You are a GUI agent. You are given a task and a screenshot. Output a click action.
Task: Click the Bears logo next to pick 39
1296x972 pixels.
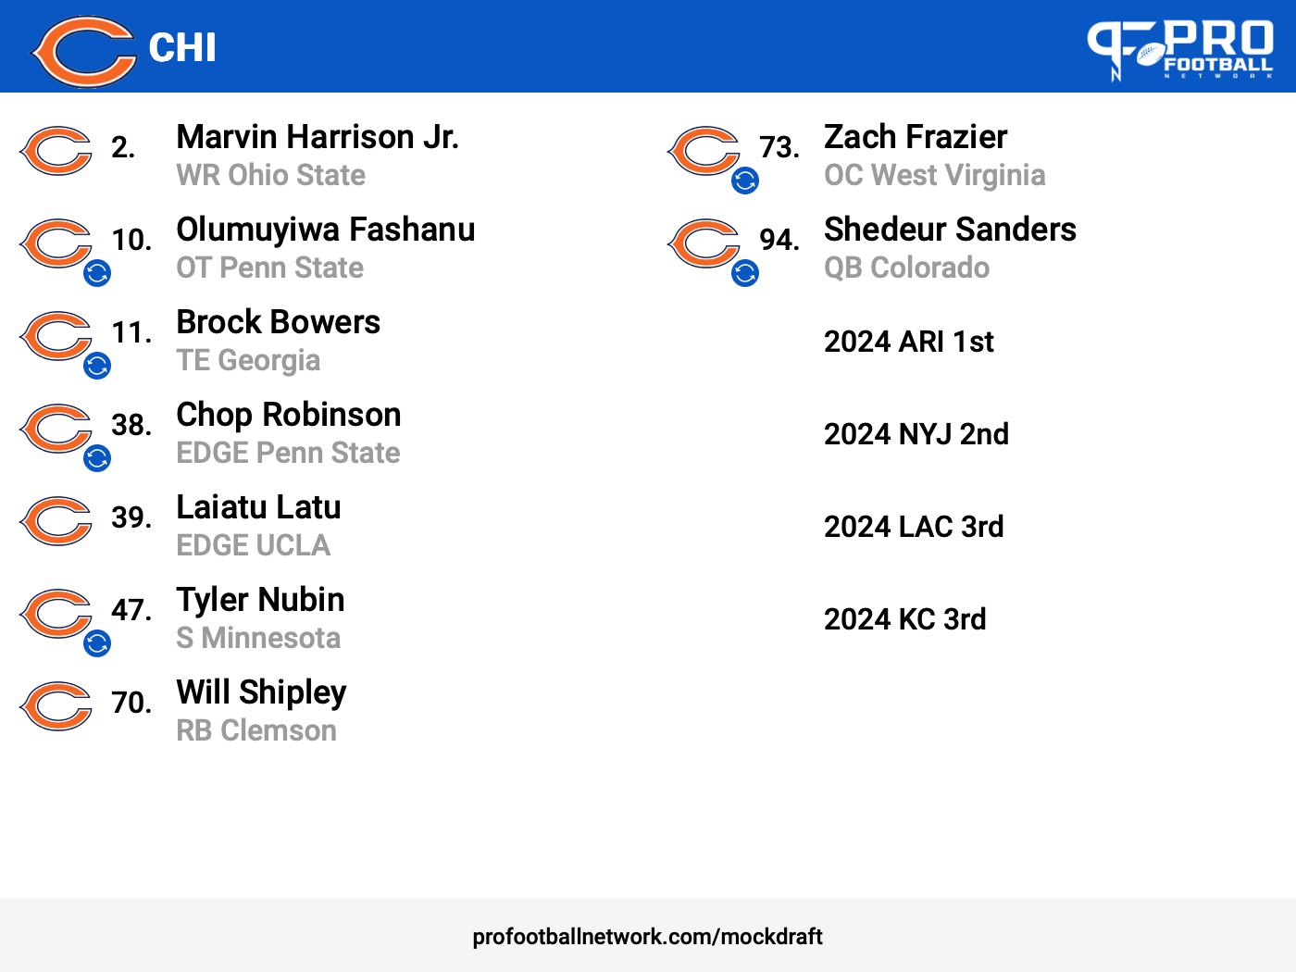point(56,521)
